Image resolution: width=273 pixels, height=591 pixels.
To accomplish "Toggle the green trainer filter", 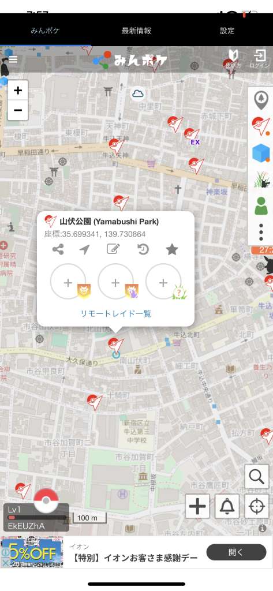I will (261, 206).
